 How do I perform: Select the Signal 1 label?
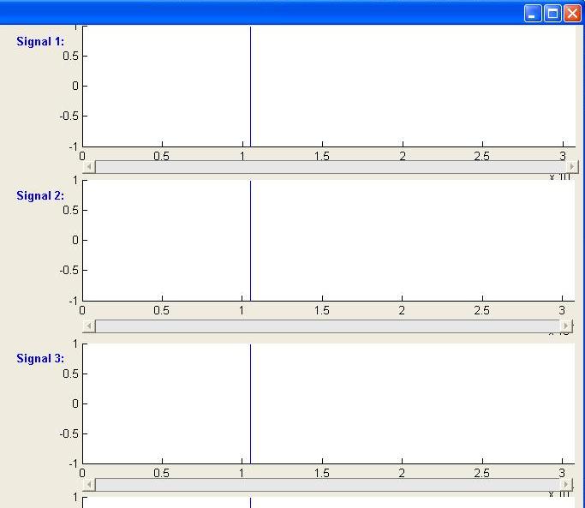(40, 42)
